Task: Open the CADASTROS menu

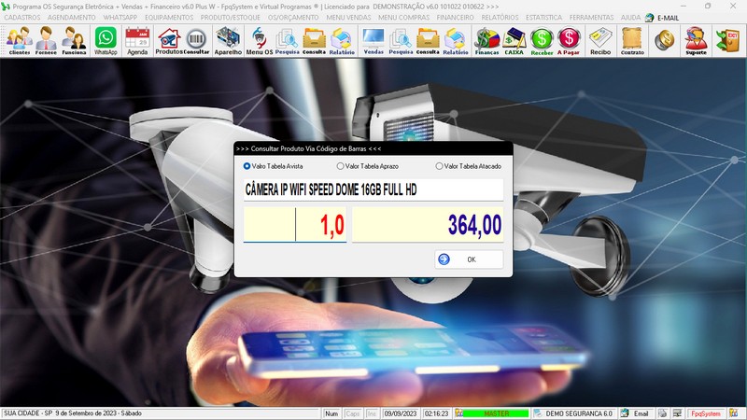Action: (x=22, y=17)
